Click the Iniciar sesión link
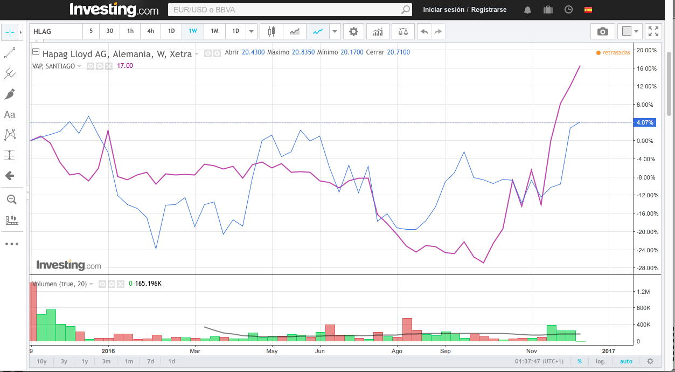The height and width of the screenshot is (372, 675). pyautogui.click(x=443, y=10)
